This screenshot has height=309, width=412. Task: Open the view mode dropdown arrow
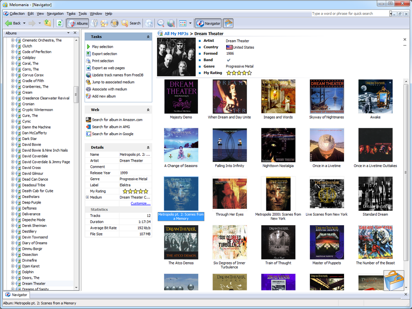[190, 23]
